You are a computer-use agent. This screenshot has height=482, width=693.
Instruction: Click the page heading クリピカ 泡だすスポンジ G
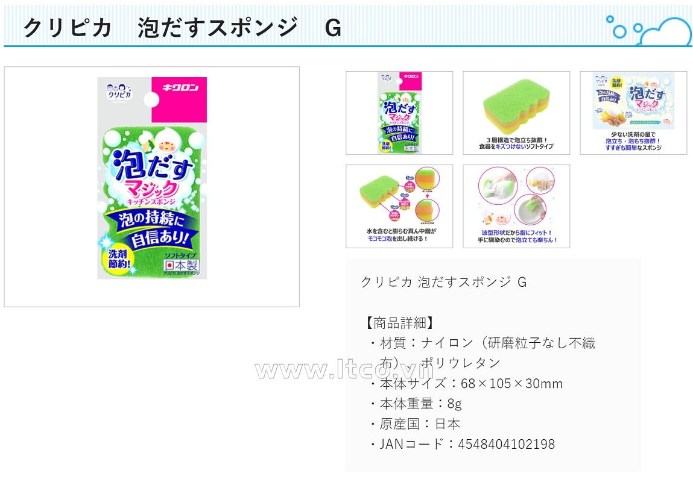[x=182, y=27]
